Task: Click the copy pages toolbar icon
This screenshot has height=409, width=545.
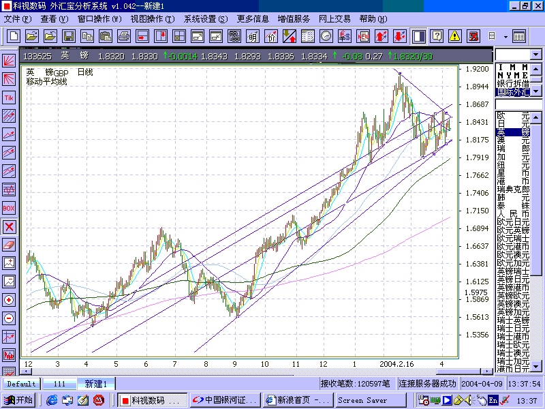Action: [87, 36]
